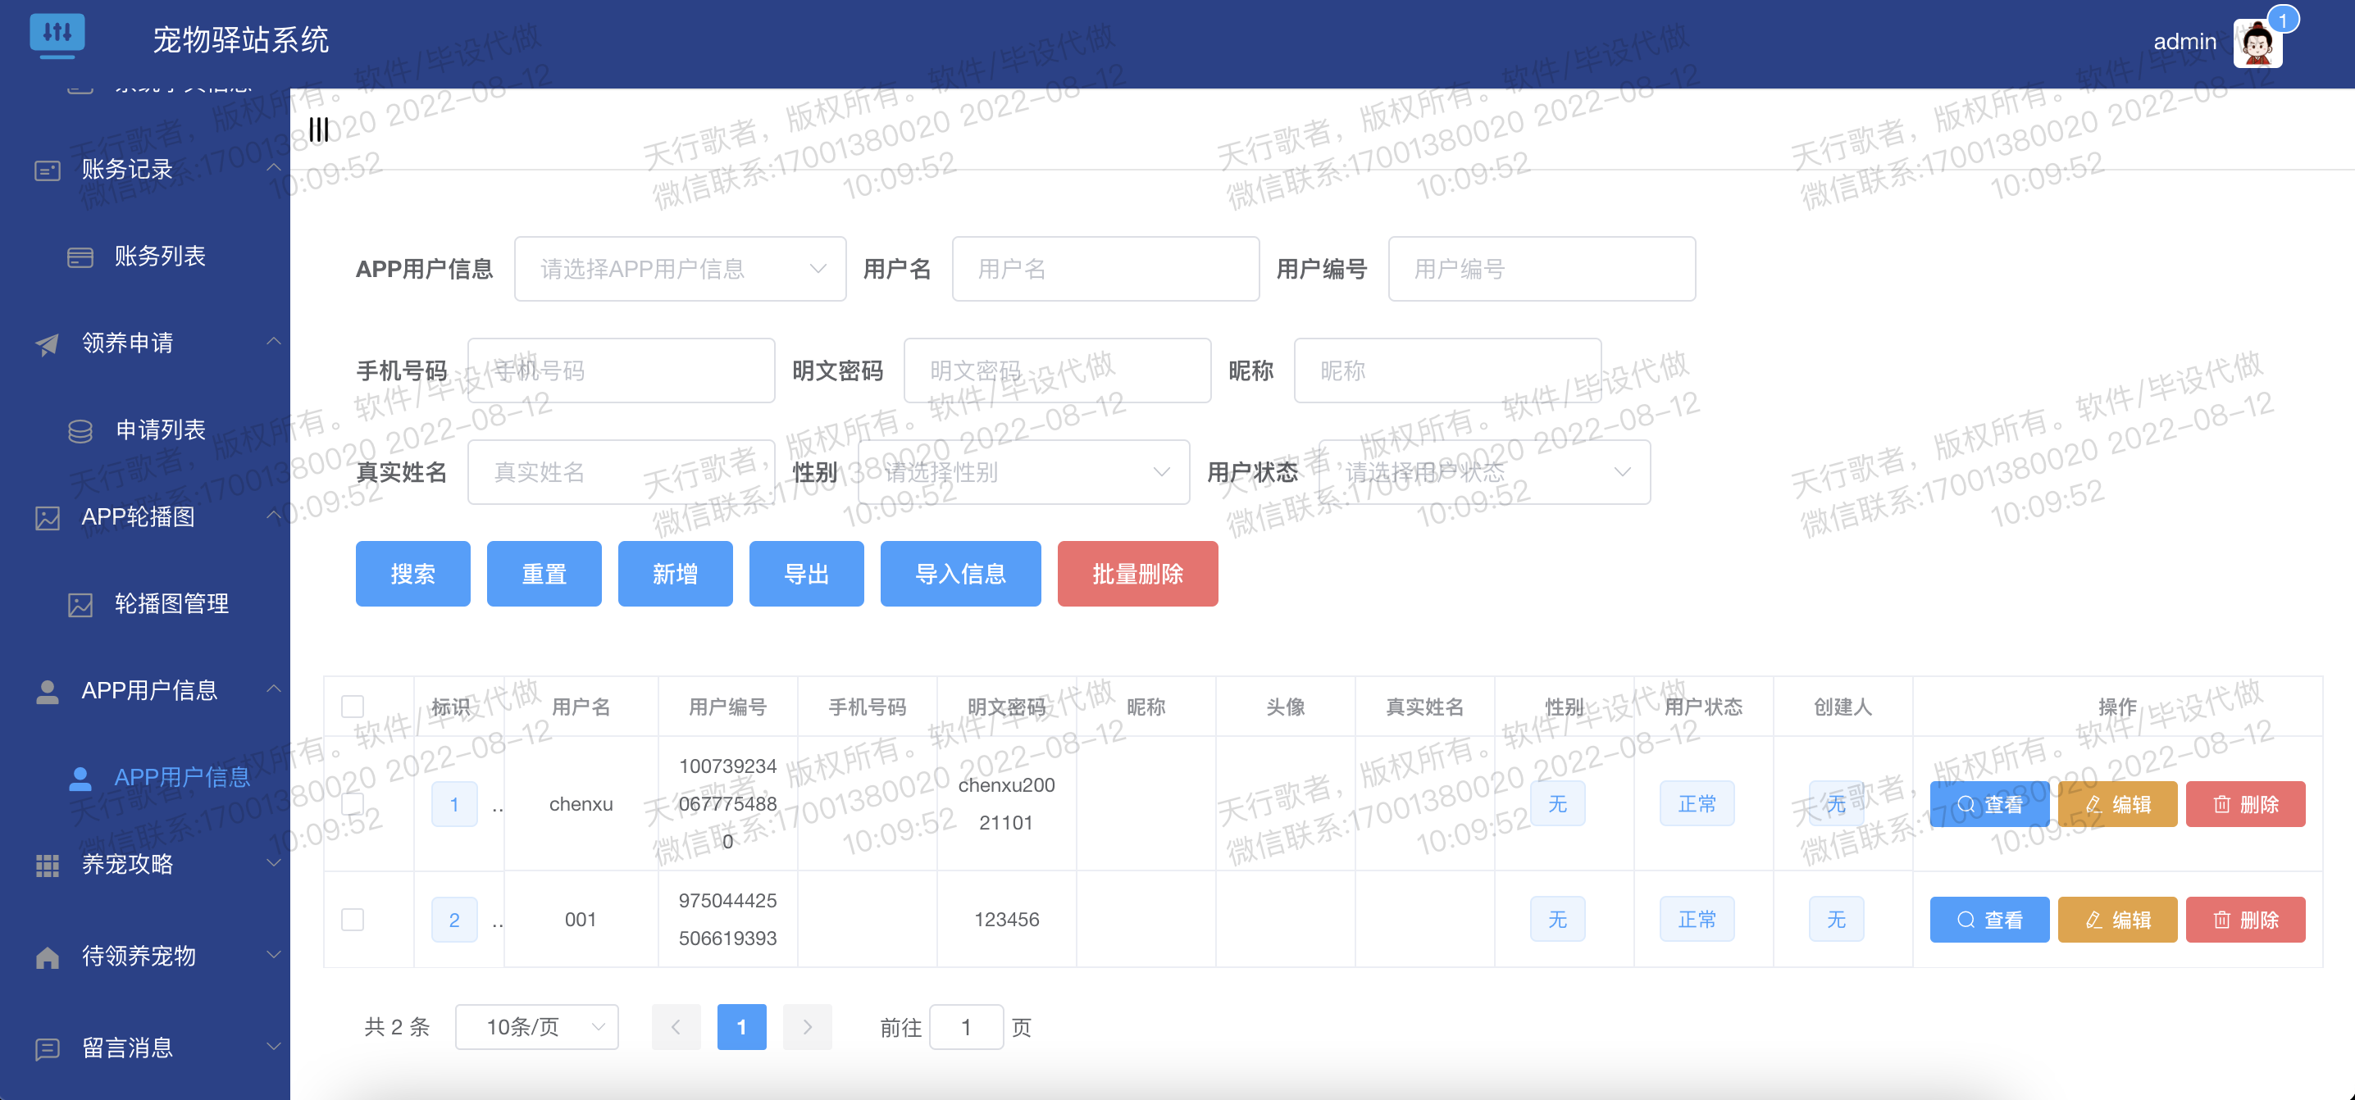Select 待领养宠物 in the sidebar

(x=137, y=955)
